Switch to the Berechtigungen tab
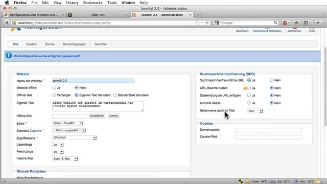This screenshot has width=327, height=184. (x=75, y=44)
